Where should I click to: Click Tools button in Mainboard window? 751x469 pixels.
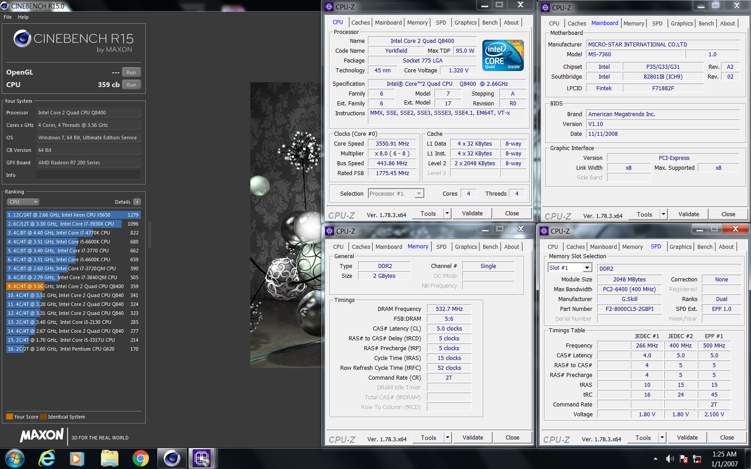pos(644,214)
